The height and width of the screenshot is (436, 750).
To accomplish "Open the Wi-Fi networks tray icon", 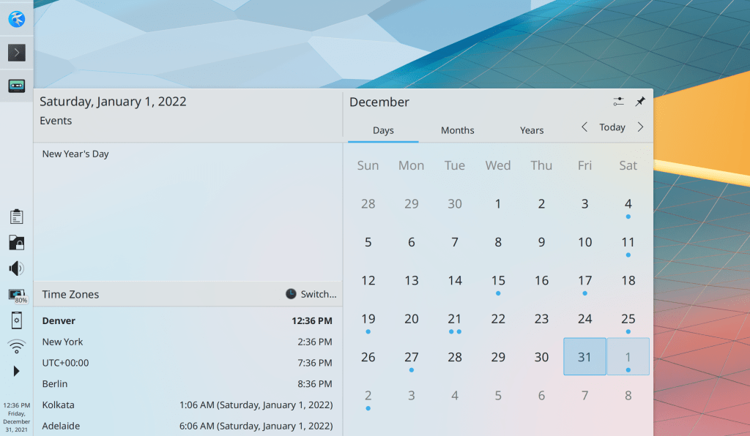I will (x=16, y=346).
